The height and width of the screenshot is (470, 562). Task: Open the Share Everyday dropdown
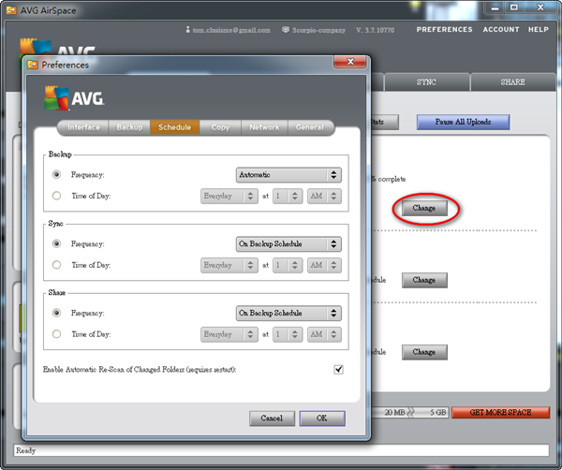(x=229, y=334)
